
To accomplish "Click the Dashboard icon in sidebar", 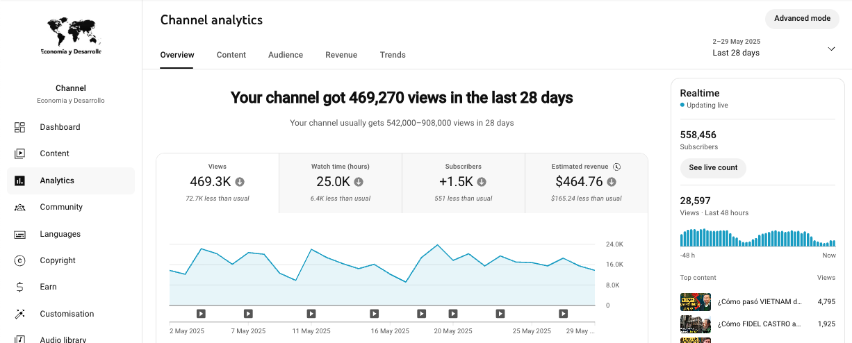I will 19,127.
